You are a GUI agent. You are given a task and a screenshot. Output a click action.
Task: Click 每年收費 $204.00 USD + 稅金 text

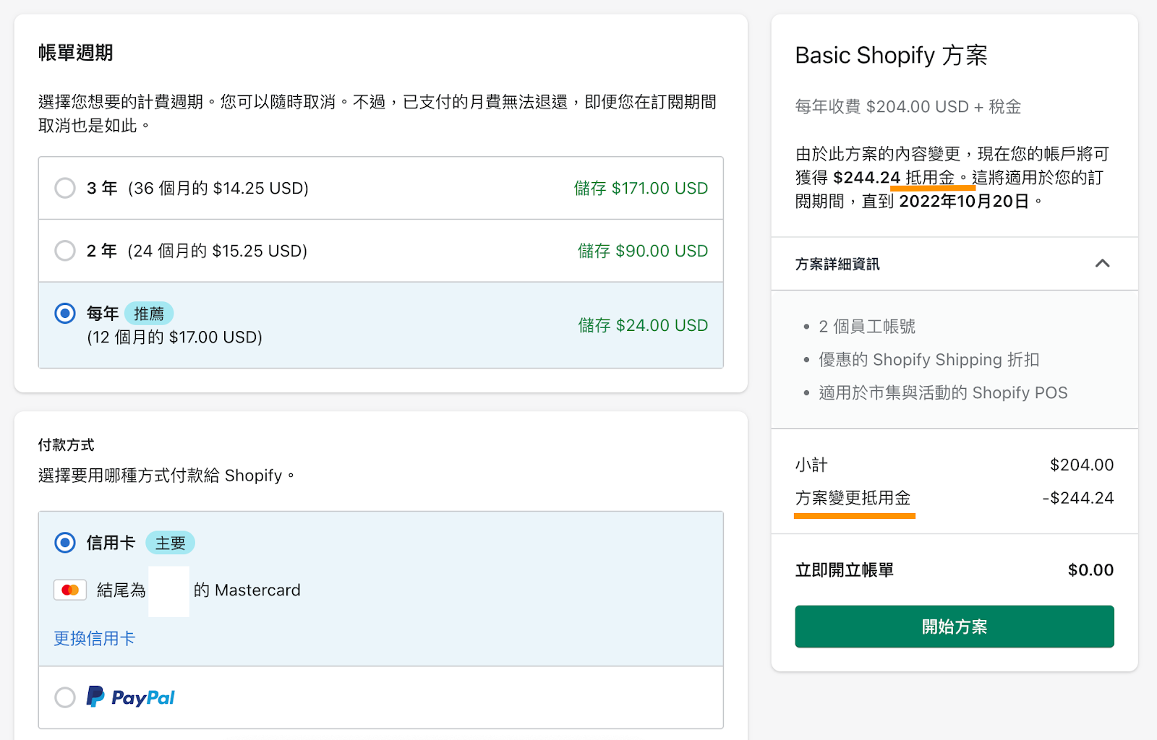pyautogui.click(x=908, y=107)
